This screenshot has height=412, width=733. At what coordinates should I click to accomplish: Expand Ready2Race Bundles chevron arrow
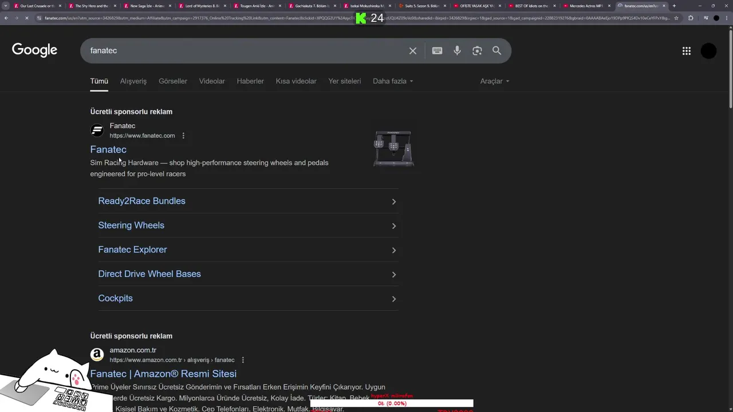(394, 201)
